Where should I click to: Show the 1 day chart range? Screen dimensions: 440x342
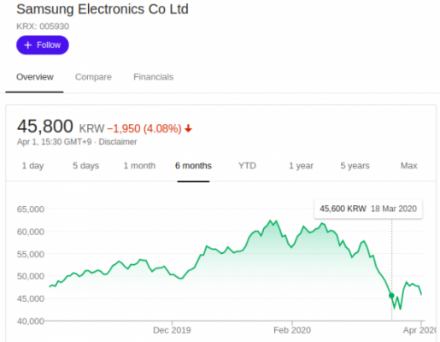[32, 166]
